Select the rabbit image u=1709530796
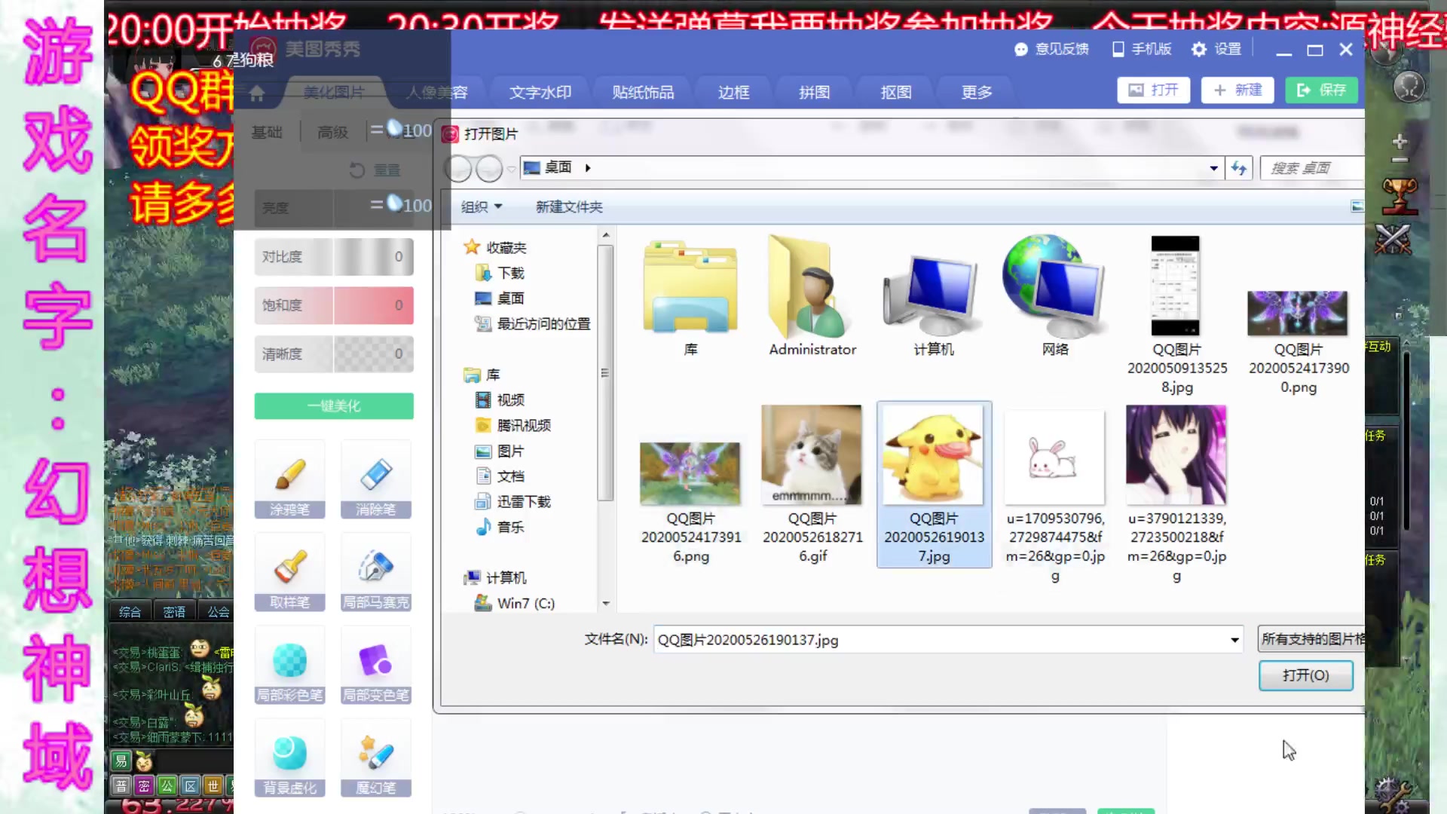Viewport: 1447px width, 814px height. (x=1055, y=497)
